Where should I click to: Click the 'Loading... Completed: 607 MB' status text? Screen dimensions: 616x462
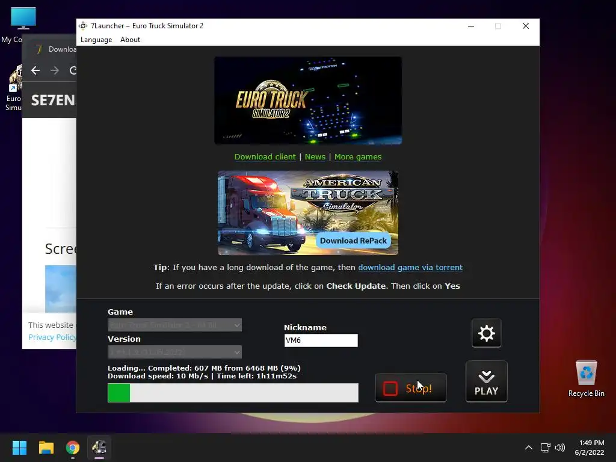[204, 368]
